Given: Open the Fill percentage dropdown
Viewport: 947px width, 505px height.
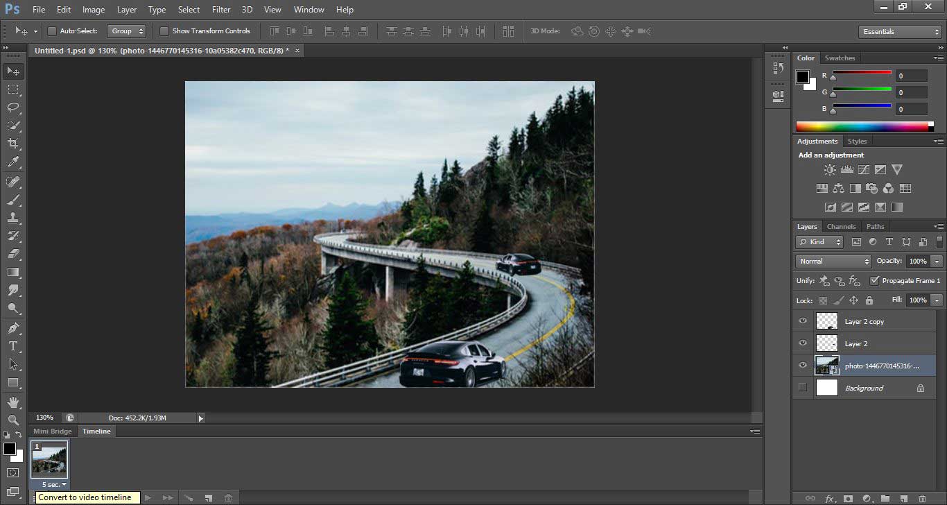Looking at the screenshot, I should (937, 300).
